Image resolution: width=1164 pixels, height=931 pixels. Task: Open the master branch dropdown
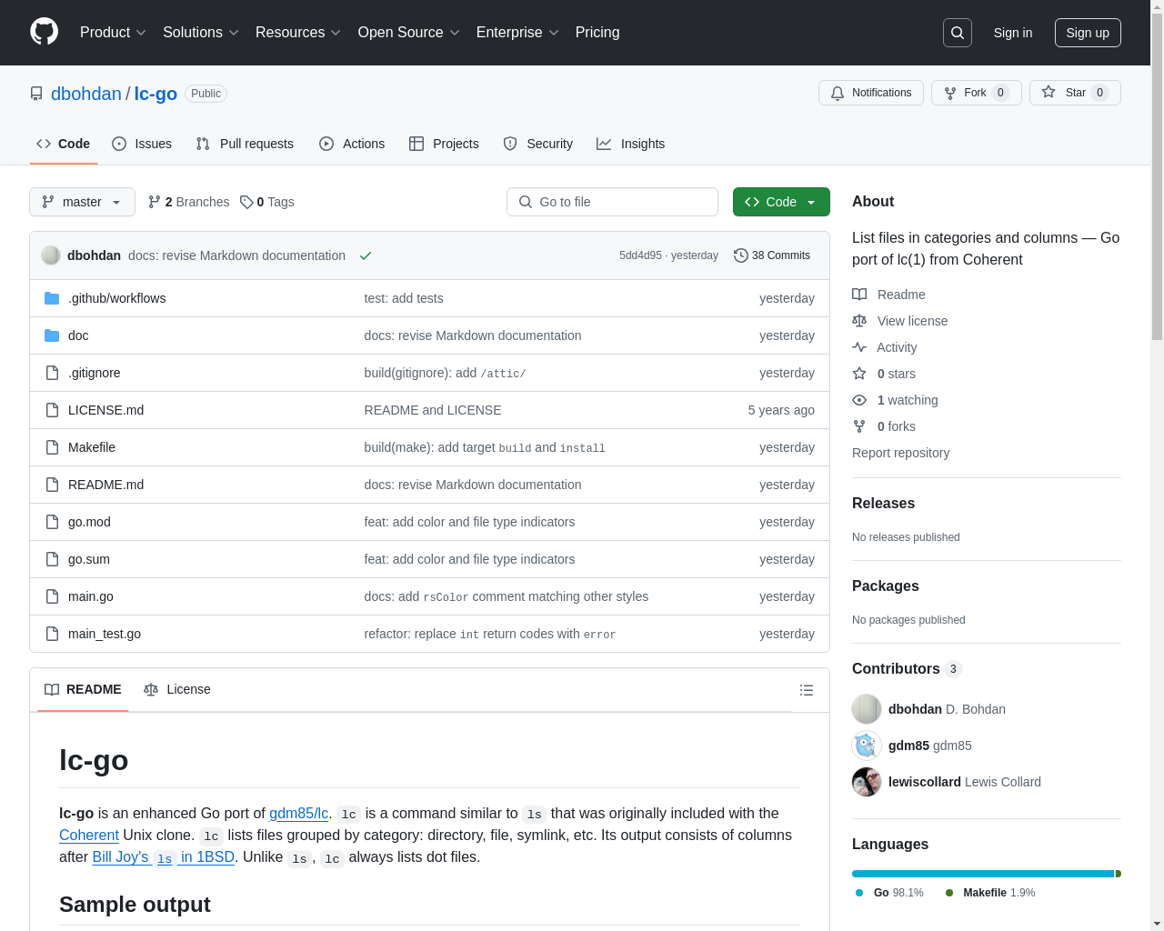[82, 202]
